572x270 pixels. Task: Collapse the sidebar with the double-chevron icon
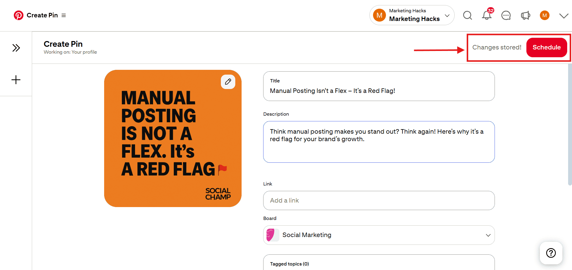[16, 47]
